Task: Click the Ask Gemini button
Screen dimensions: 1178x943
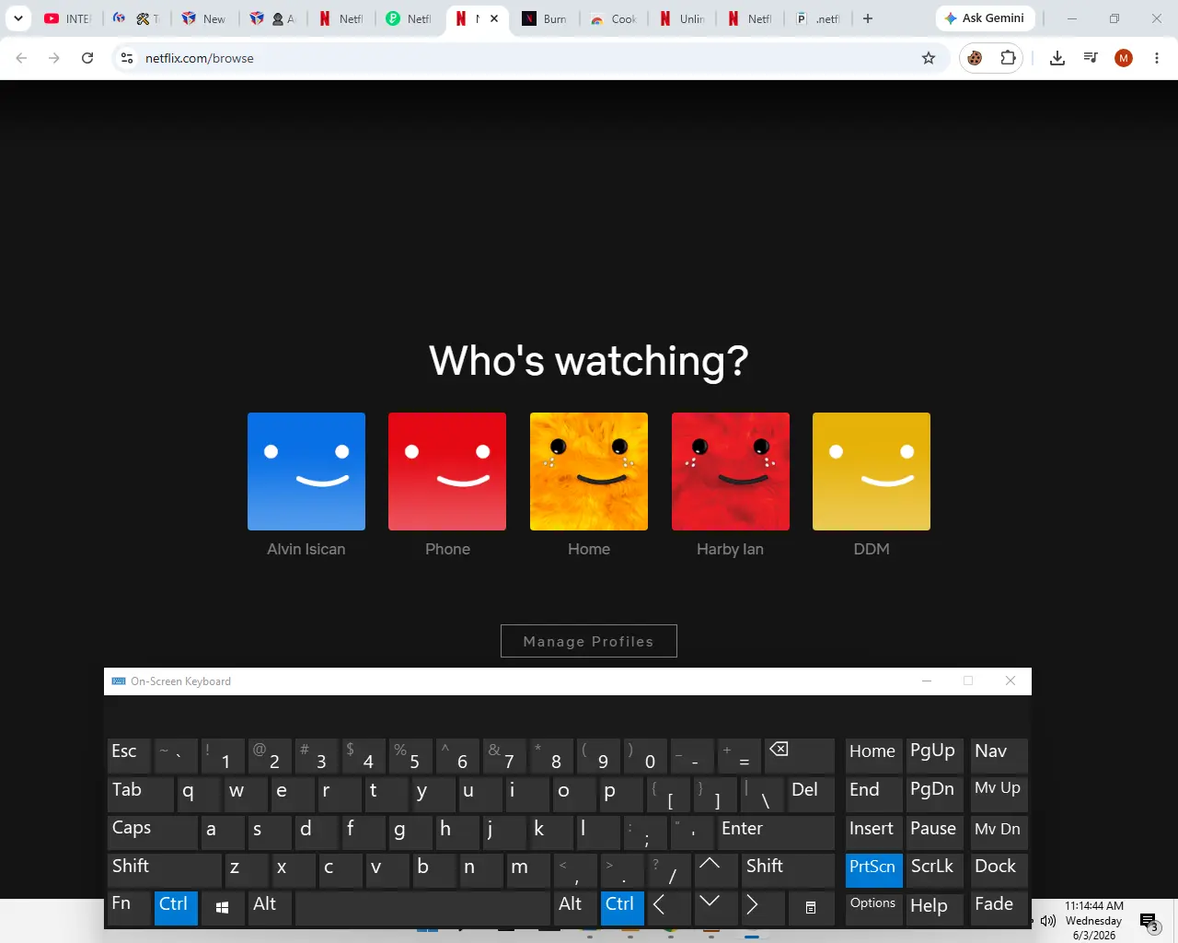Action: tap(986, 18)
